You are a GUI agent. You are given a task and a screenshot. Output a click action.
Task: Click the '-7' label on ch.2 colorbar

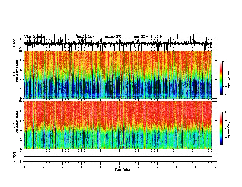225,145
